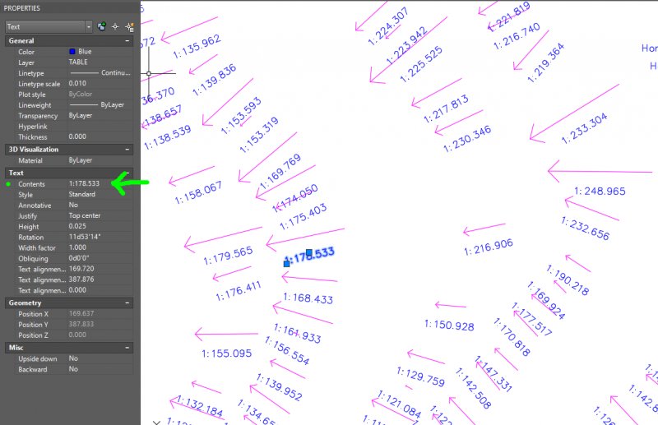This screenshot has width=658, height=425.
Task: Select drawing text 1:232.656
Action: pos(585,229)
